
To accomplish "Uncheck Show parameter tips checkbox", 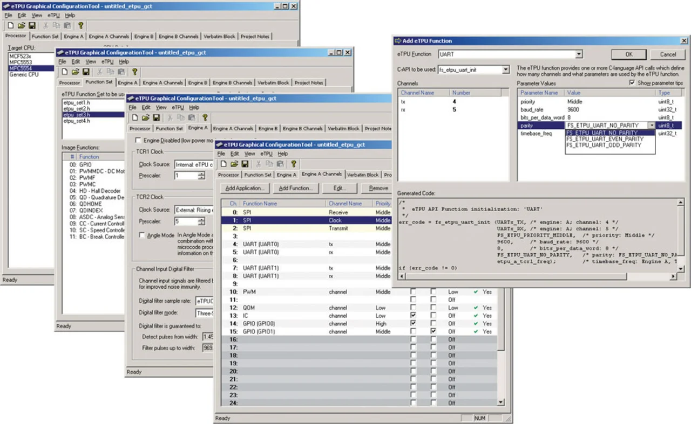I will (x=632, y=84).
